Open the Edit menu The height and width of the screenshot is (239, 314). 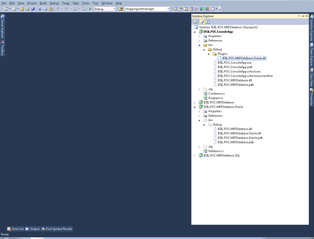coord(12,3)
